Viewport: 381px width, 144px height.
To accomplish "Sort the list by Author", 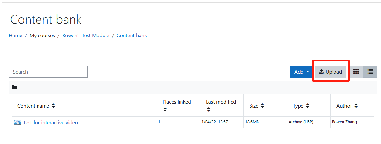I will (356, 106).
